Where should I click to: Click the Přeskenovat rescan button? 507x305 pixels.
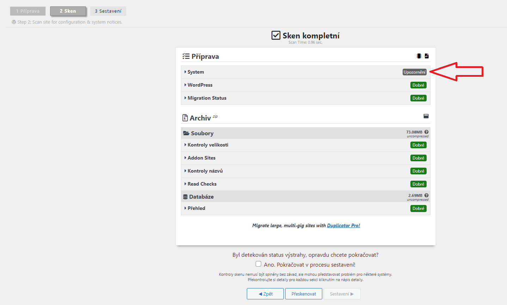point(304,294)
